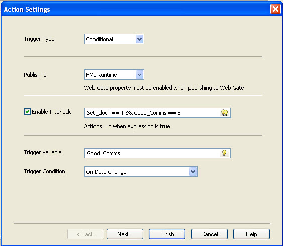Open the Trigger Condition dropdown arrow

(x=193, y=171)
